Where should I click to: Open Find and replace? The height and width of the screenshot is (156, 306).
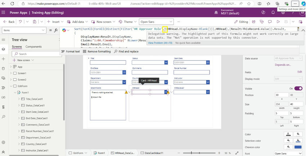pos(126,52)
